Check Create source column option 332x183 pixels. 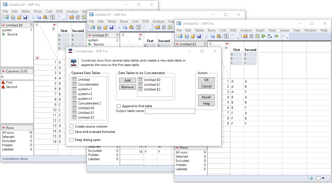pyautogui.click(x=72, y=126)
